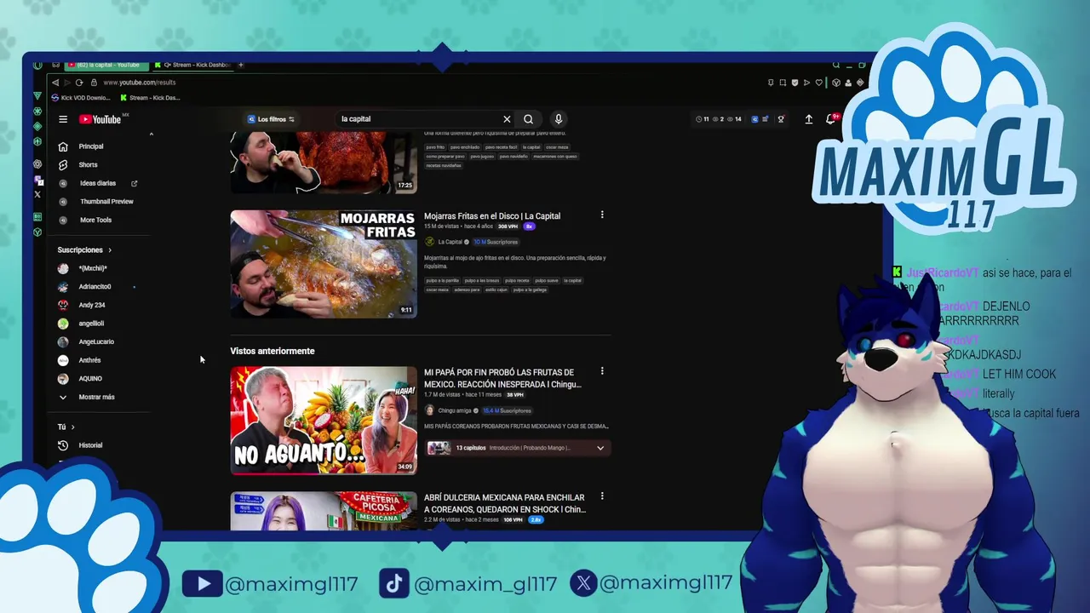Open Stream - Kick Dashboard bookmark

(150, 98)
